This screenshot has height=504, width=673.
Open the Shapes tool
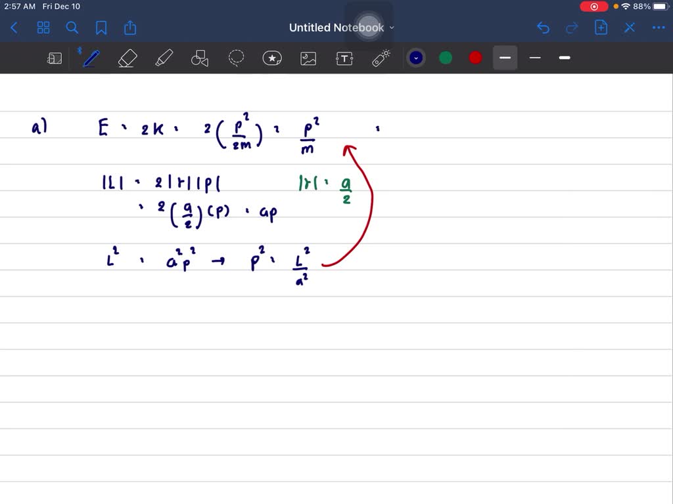pos(200,58)
